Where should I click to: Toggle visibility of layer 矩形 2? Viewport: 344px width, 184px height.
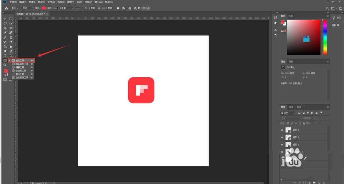click(282, 137)
